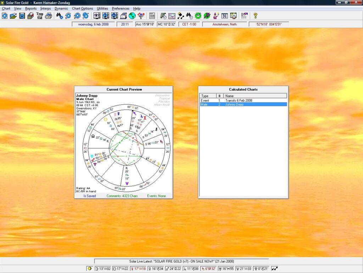Click the Trop/Sid zodiac toggle icon
Screen dimensions: 363x273
[40, 16]
